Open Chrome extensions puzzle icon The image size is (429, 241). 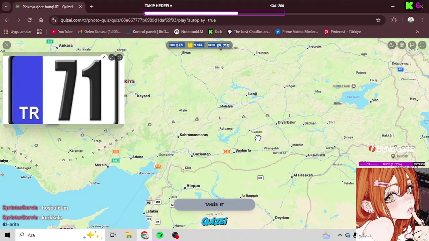pos(394,20)
